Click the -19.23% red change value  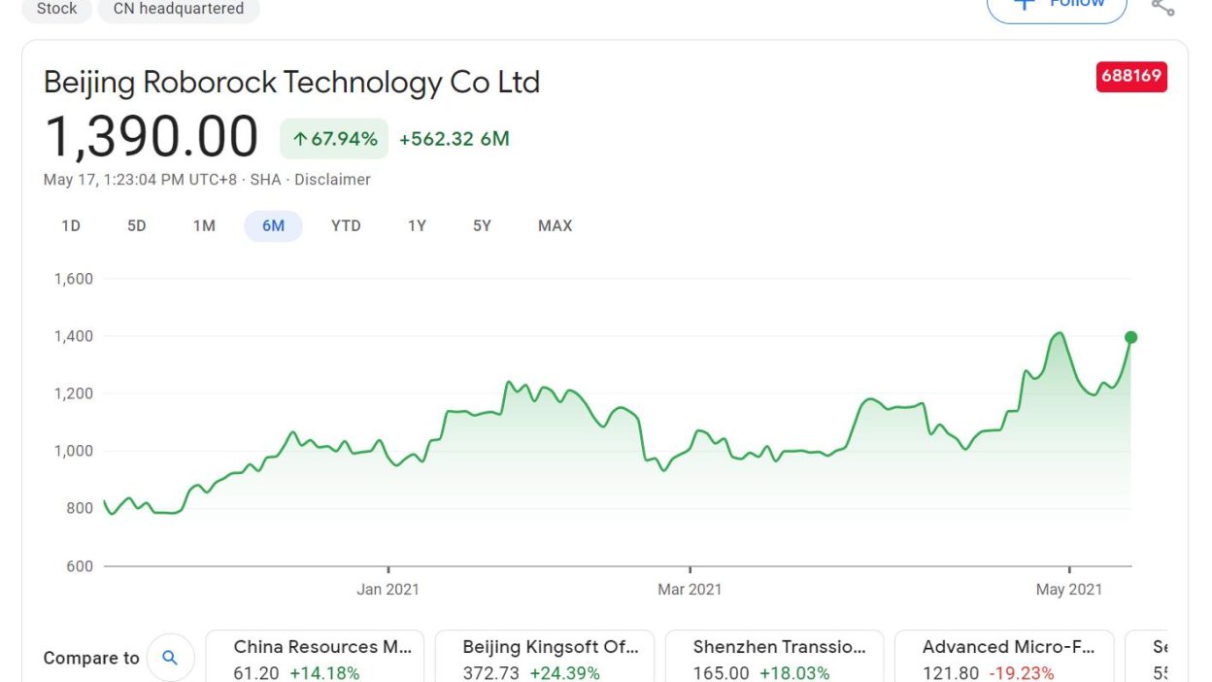point(1021,673)
